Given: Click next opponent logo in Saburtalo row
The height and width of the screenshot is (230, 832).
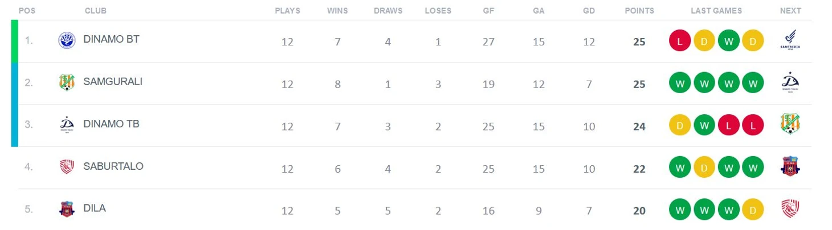Looking at the screenshot, I should coord(790,166).
